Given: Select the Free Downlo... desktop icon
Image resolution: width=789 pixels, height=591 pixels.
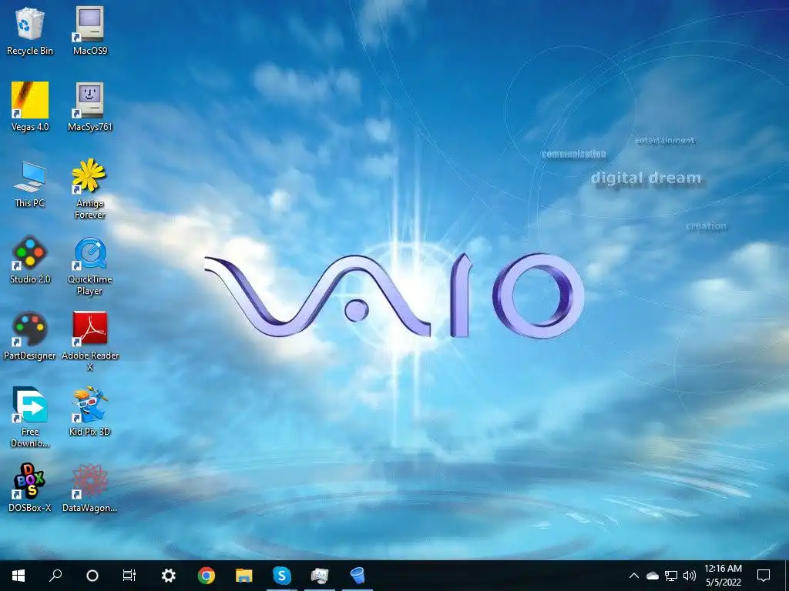Looking at the screenshot, I should tap(30, 418).
